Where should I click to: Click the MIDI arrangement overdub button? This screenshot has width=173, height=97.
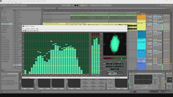(x=81, y=5)
